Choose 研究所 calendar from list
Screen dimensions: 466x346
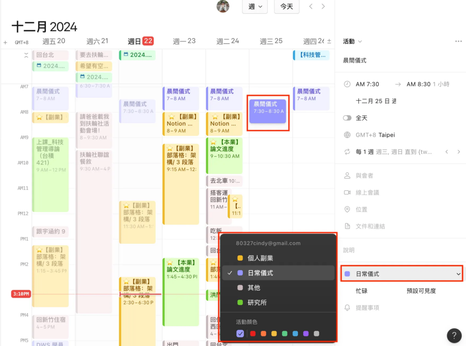pyautogui.click(x=257, y=302)
